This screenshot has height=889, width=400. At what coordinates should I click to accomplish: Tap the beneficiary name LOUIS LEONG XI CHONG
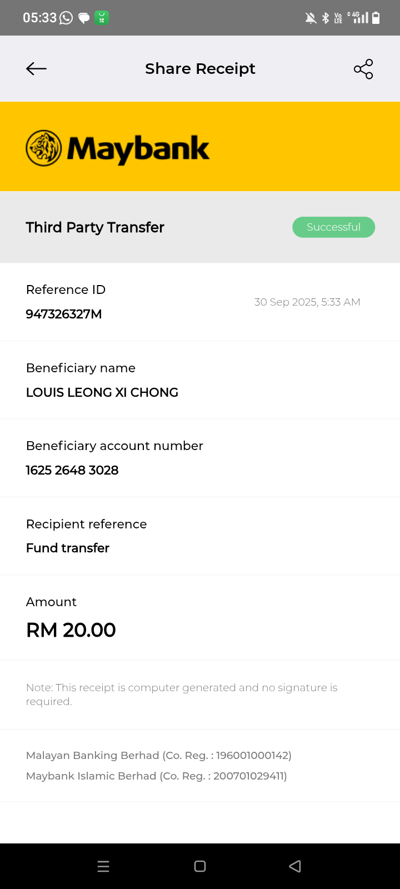pos(102,392)
